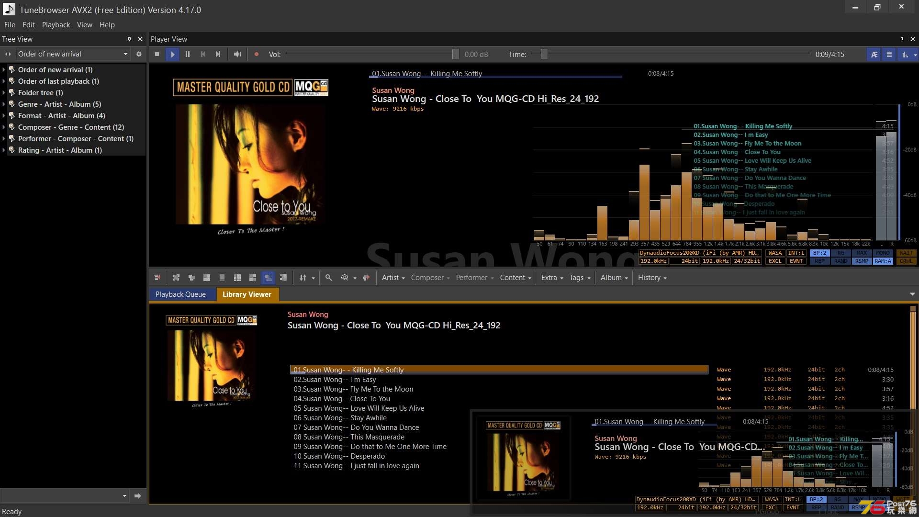
Task: Click the WASA output mode button
Action: 775,253
